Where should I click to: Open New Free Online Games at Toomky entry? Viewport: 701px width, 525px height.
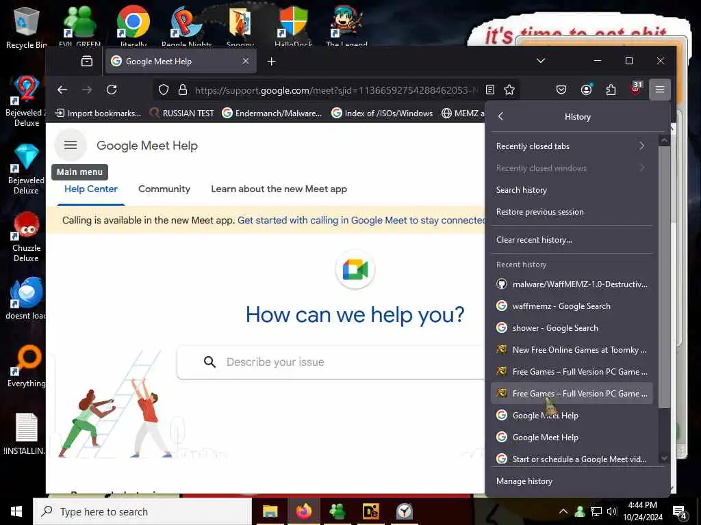[572, 349]
